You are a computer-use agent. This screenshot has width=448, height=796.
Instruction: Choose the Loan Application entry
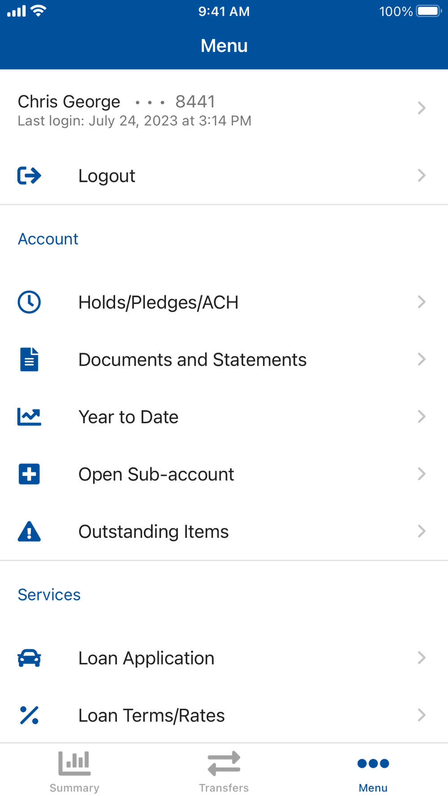[x=224, y=658]
